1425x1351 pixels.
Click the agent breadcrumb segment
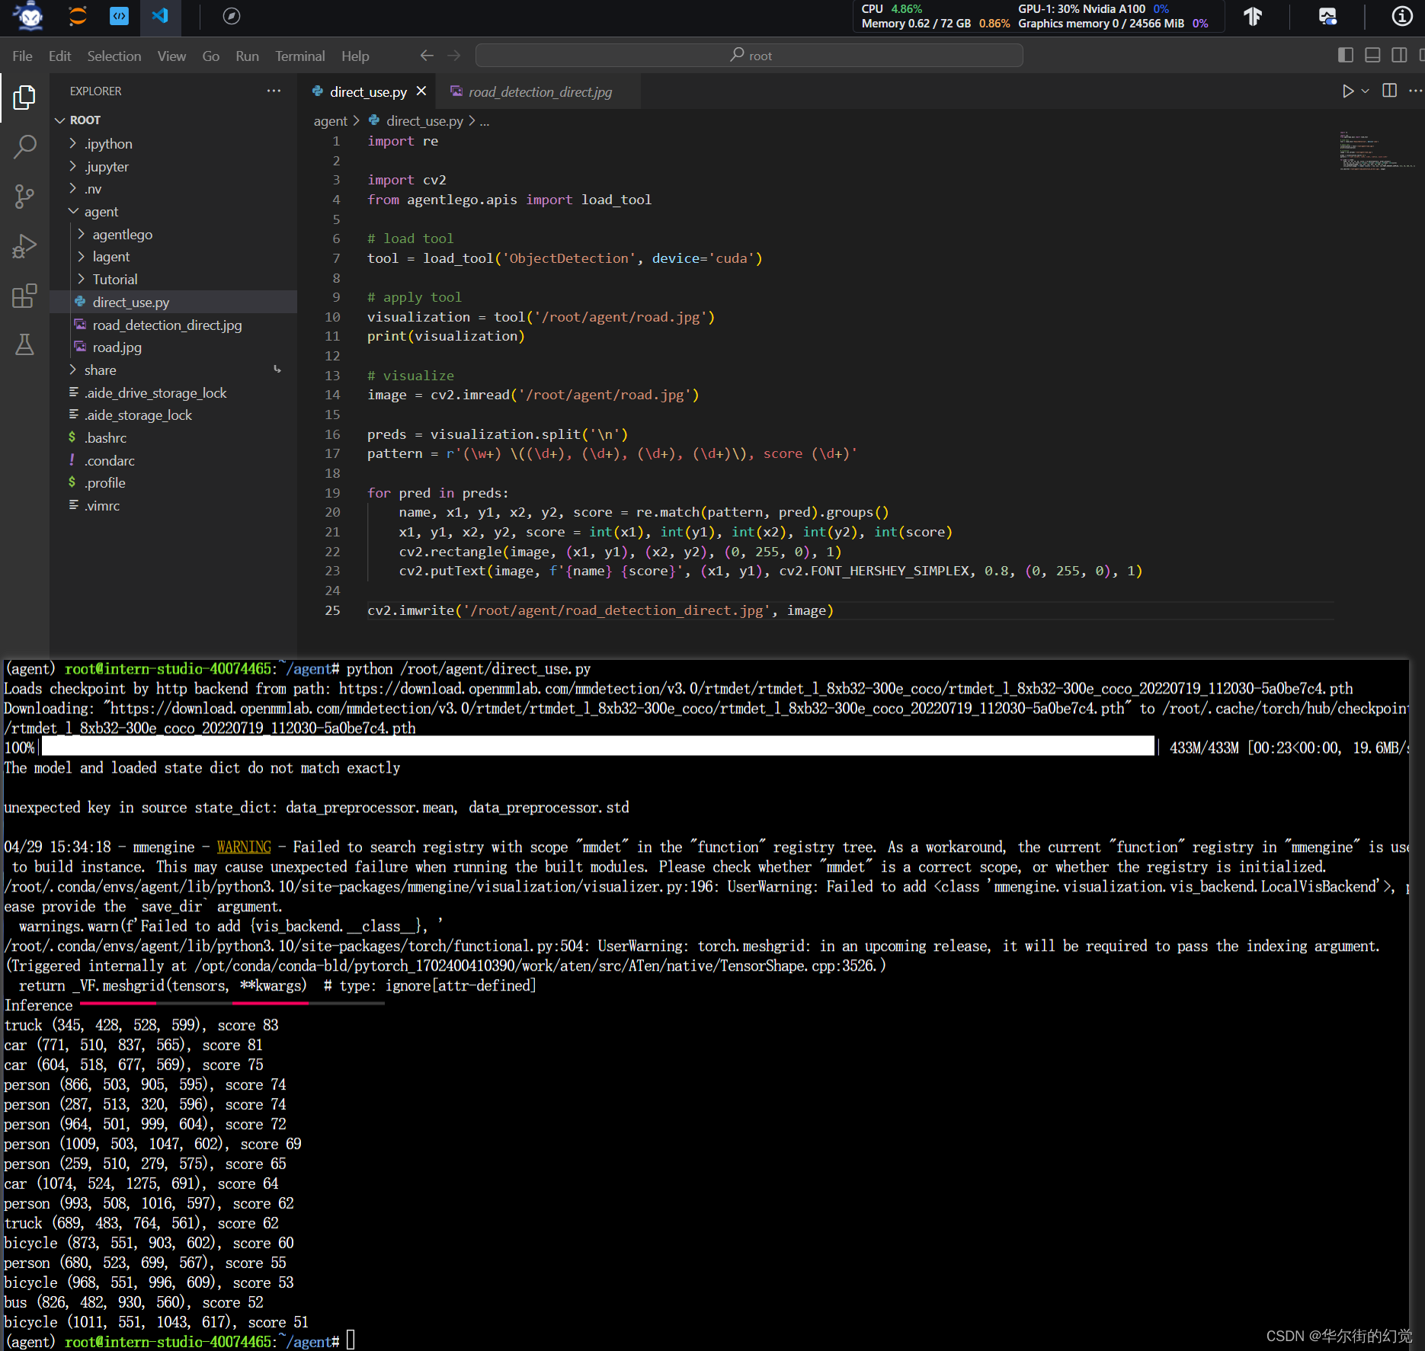(330, 120)
